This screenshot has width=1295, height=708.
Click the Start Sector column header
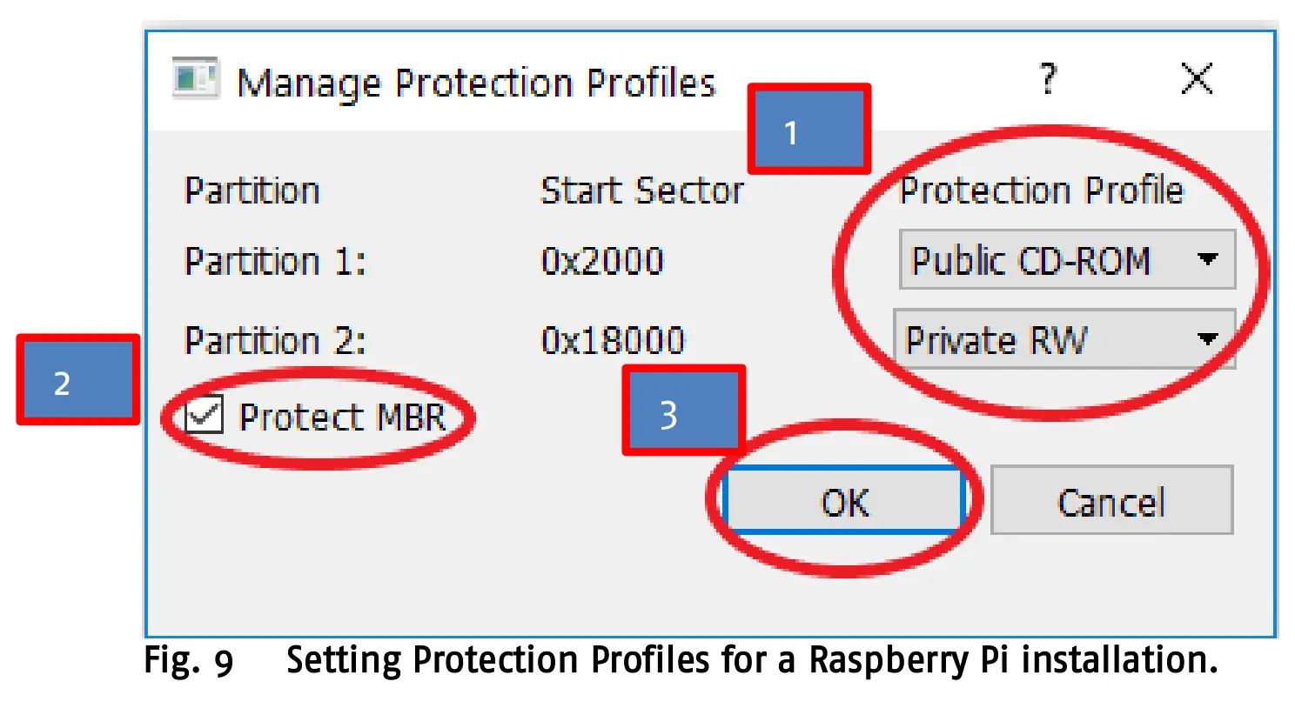point(641,190)
